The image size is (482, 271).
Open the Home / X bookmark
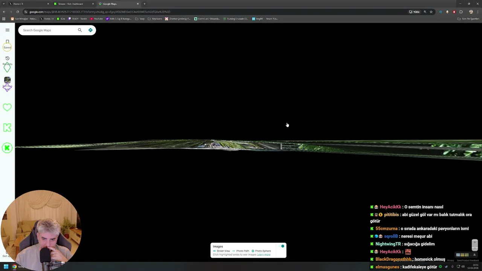pyautogui.click(x=47, y=18)
